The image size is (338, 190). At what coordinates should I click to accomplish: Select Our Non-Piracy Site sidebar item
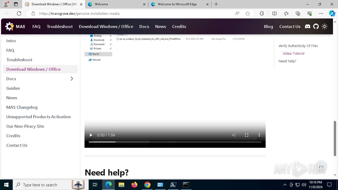pyautogui.click(x=40, y=126)
